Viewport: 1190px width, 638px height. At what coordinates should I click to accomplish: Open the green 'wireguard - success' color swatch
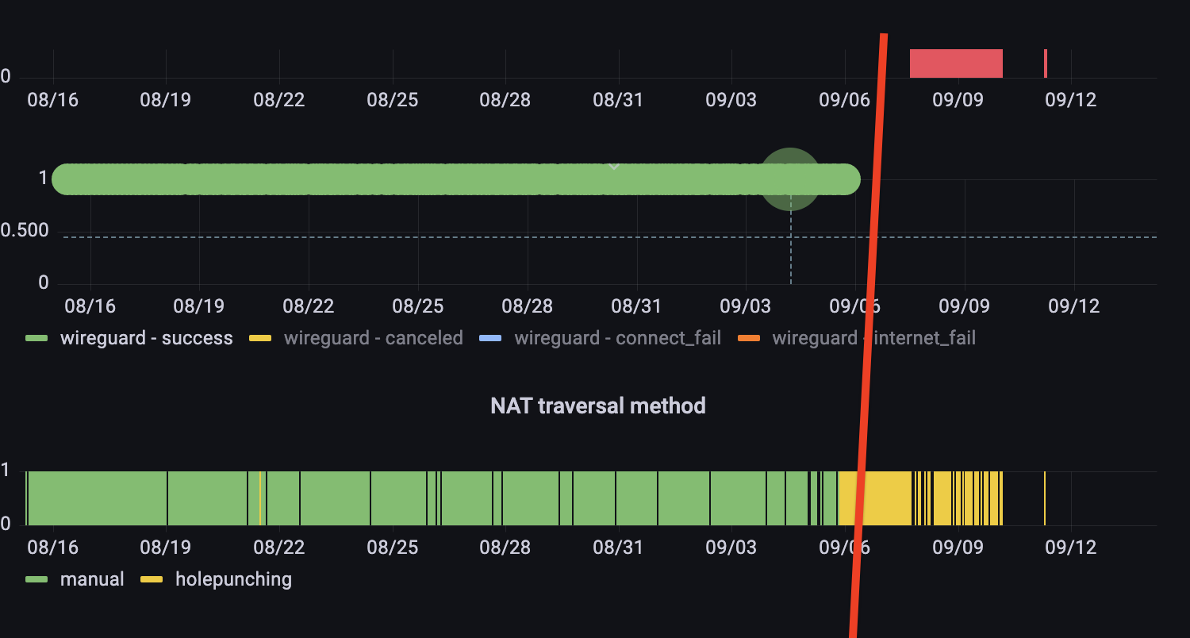tap(37, 339)
